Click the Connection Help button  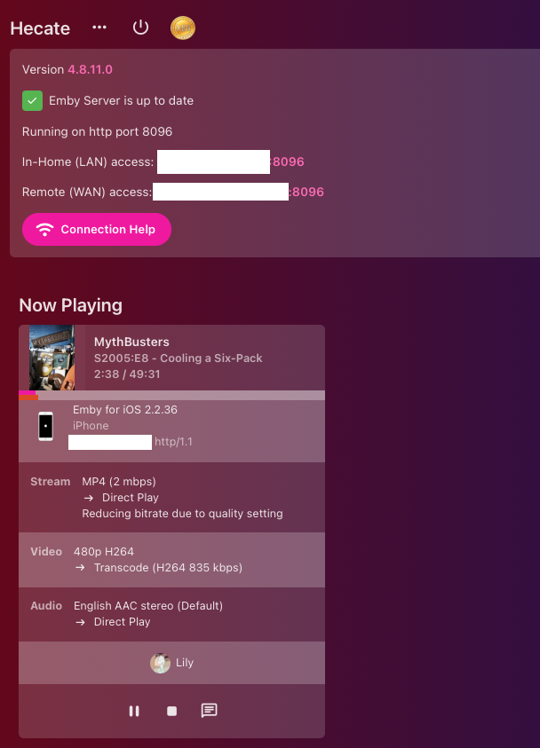pyautogui.click(x=97, y=230)
